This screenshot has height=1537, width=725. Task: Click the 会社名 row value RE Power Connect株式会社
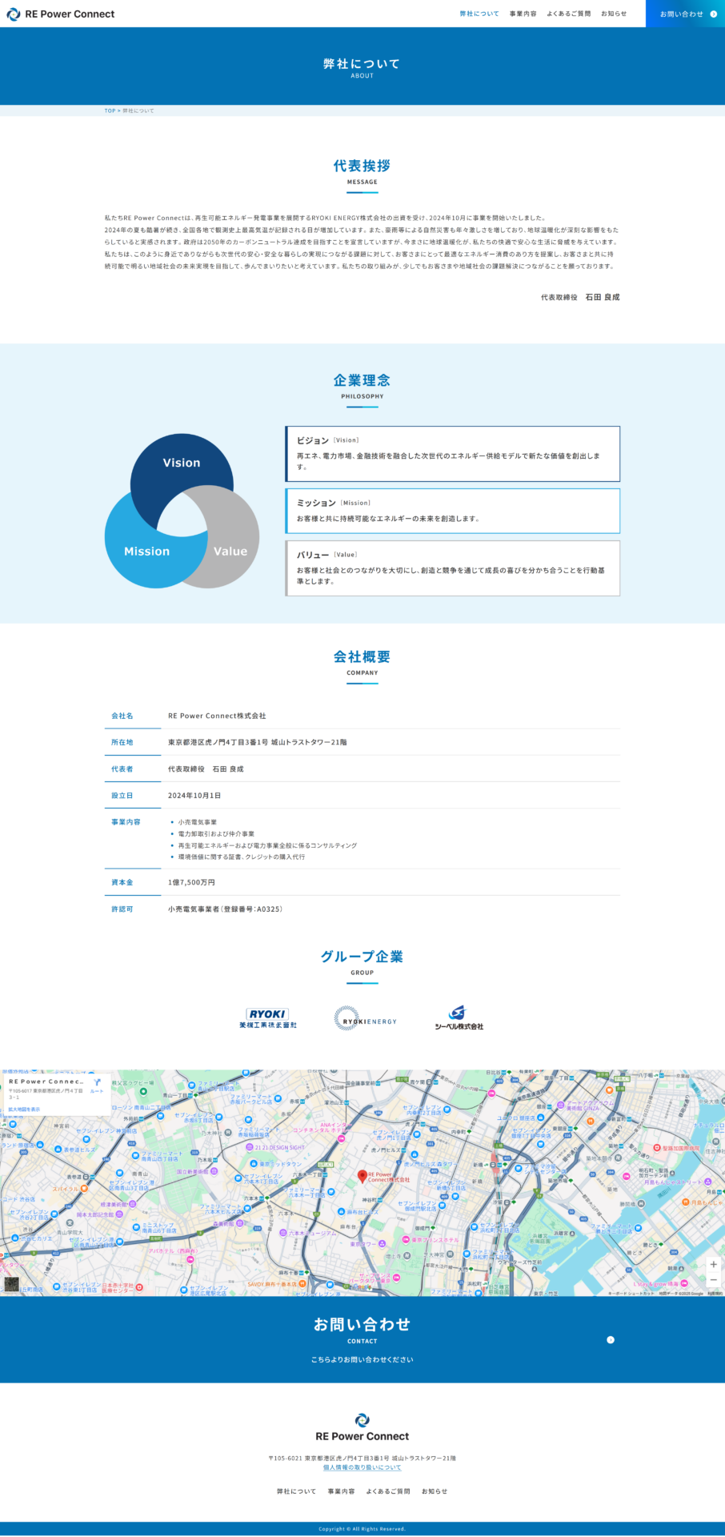(217, 716)
